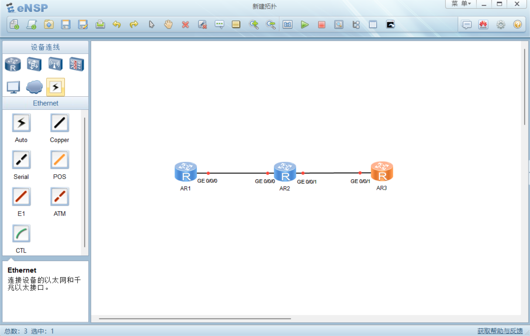
Task: Redo the last action
Action: coord(134,25)
